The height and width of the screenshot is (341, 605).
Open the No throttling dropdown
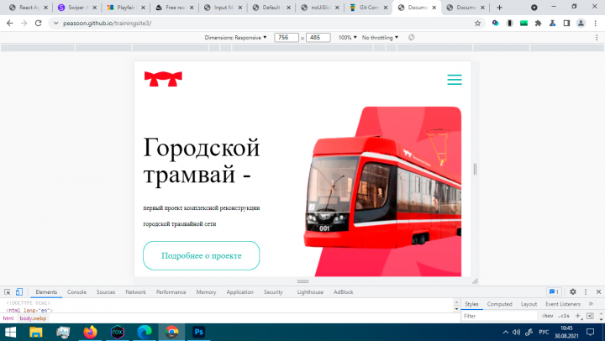click(380, 38)
